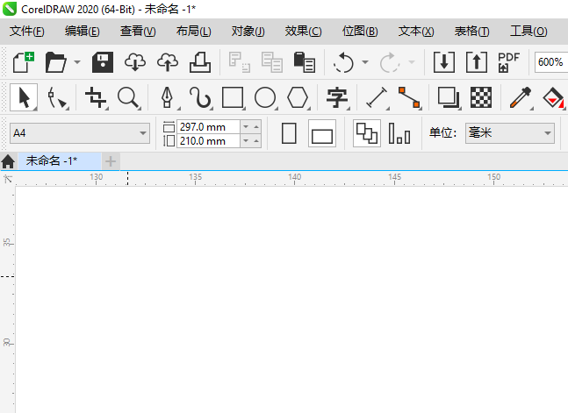Image resolution: width=568 pixels, height=413 pixels.
Task: Click the ruler origin corner icon
Action: click(8, 179)
